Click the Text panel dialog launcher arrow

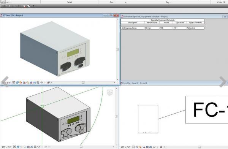(126, 2)
